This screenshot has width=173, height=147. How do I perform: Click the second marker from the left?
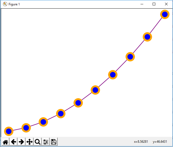point(26,128)
